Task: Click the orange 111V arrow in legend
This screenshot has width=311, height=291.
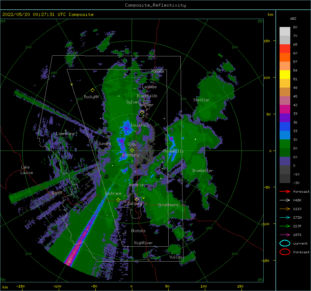Action: click(x=285, y=209)
